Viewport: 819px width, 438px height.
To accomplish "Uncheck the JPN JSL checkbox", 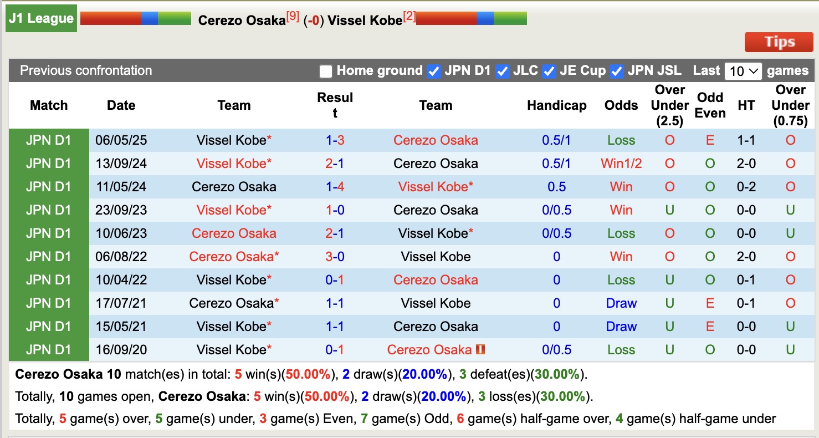I will pyautogui.click(x=616, y=71).
